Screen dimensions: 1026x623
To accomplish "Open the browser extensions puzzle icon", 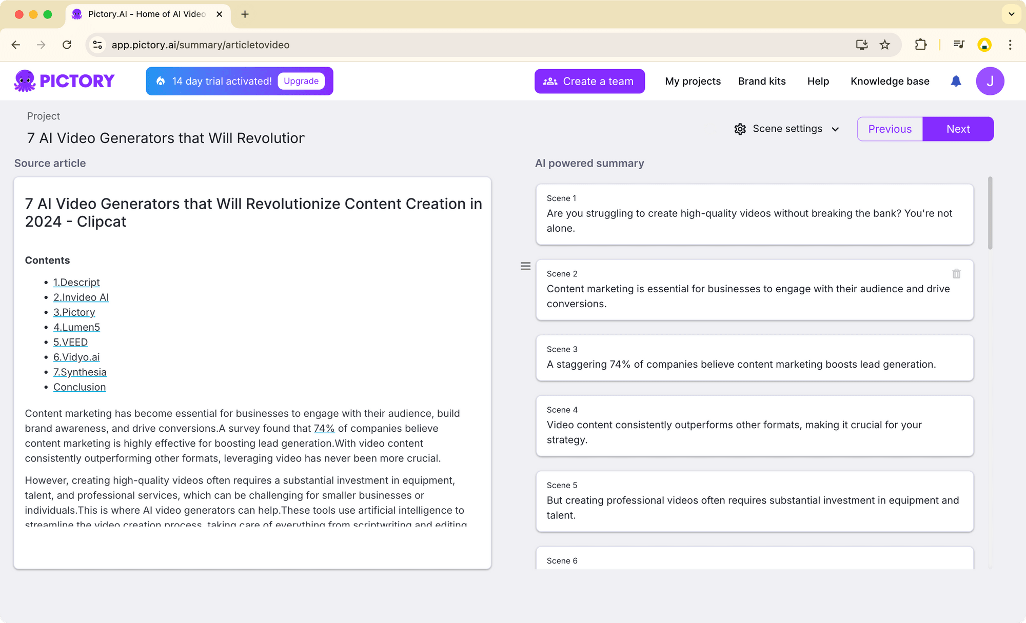I will 921,45.
